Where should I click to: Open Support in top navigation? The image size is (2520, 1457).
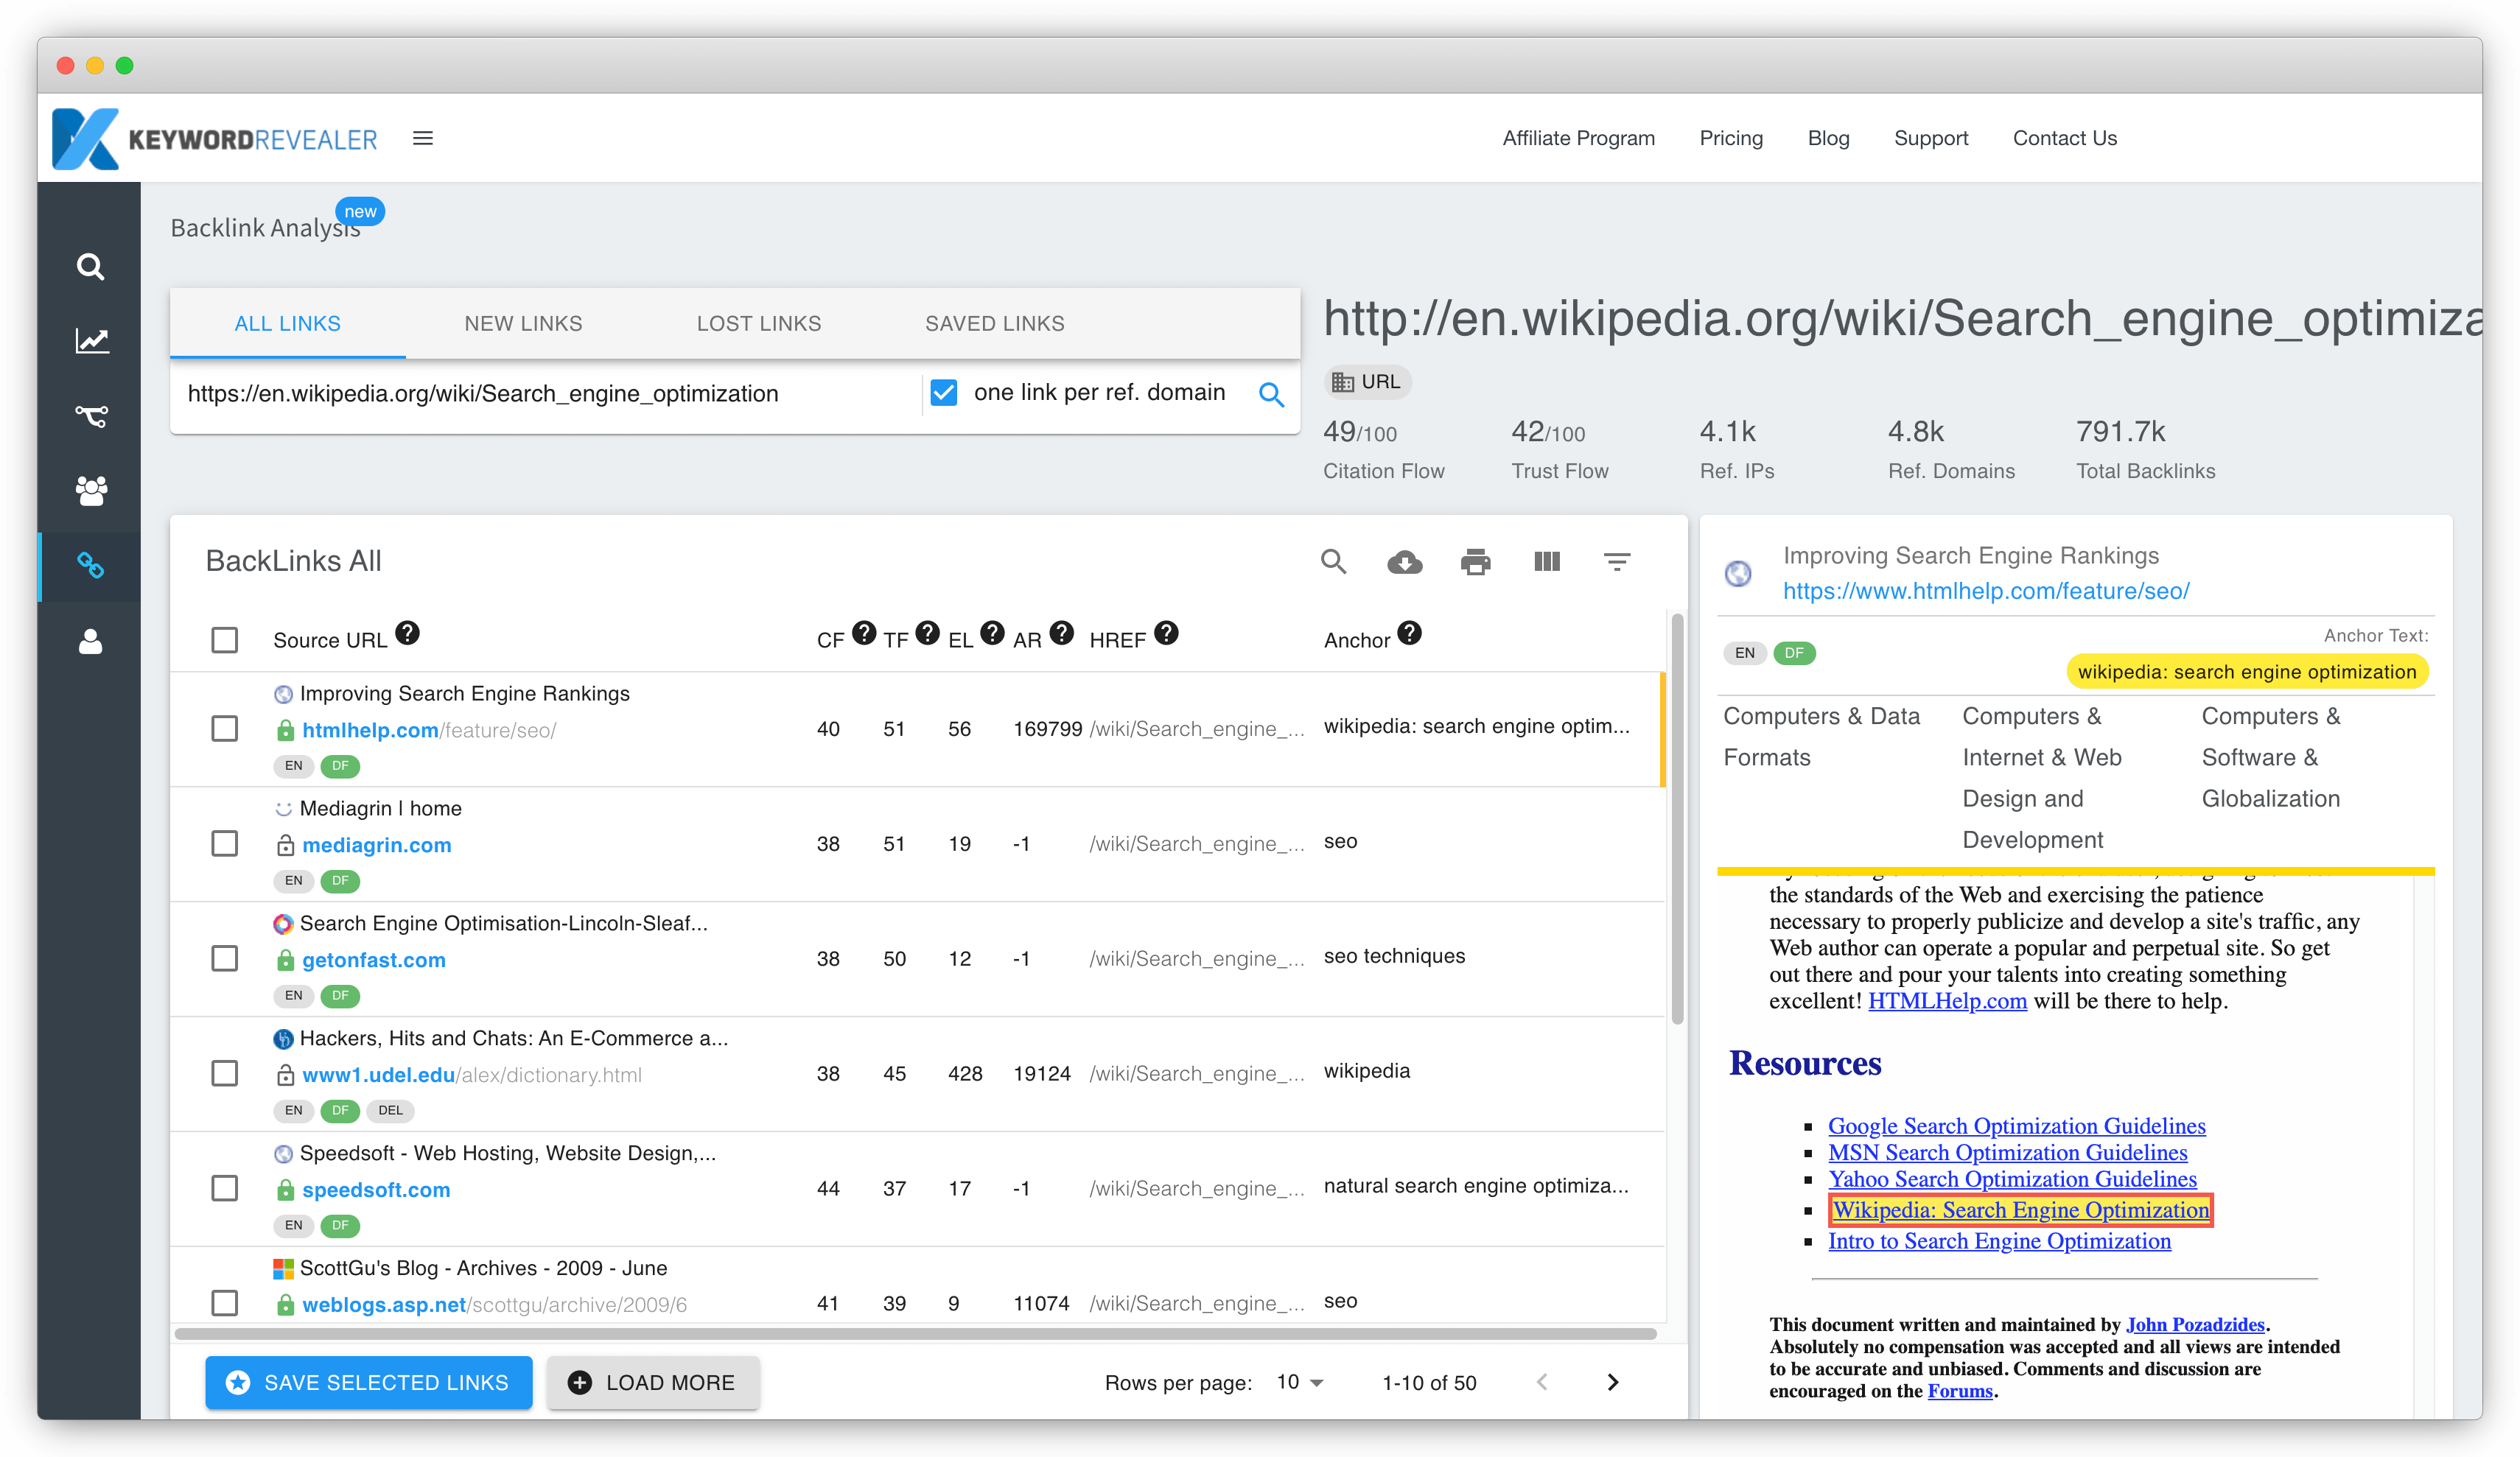[x=1930, y=138]
